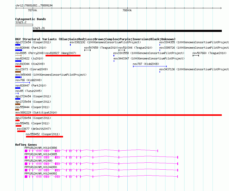This screenshot has width=229, height=191.
Task: Select the red esv33677 (deSmith2007) bar
Action: 21,131
